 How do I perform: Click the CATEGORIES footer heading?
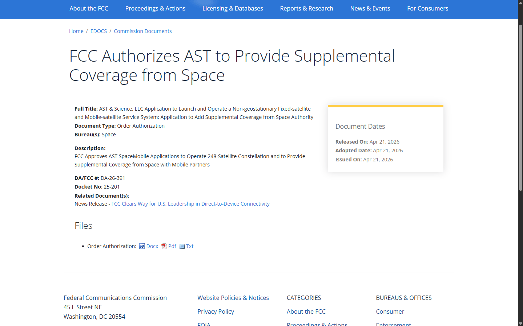pos(304,298)
